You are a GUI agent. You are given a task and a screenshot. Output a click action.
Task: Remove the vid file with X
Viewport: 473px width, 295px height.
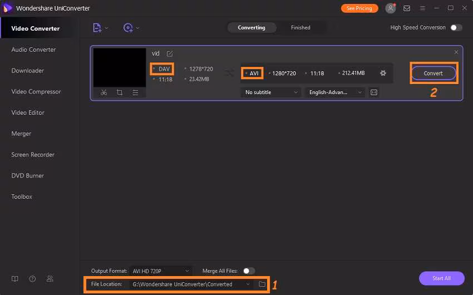click(456, 52)
